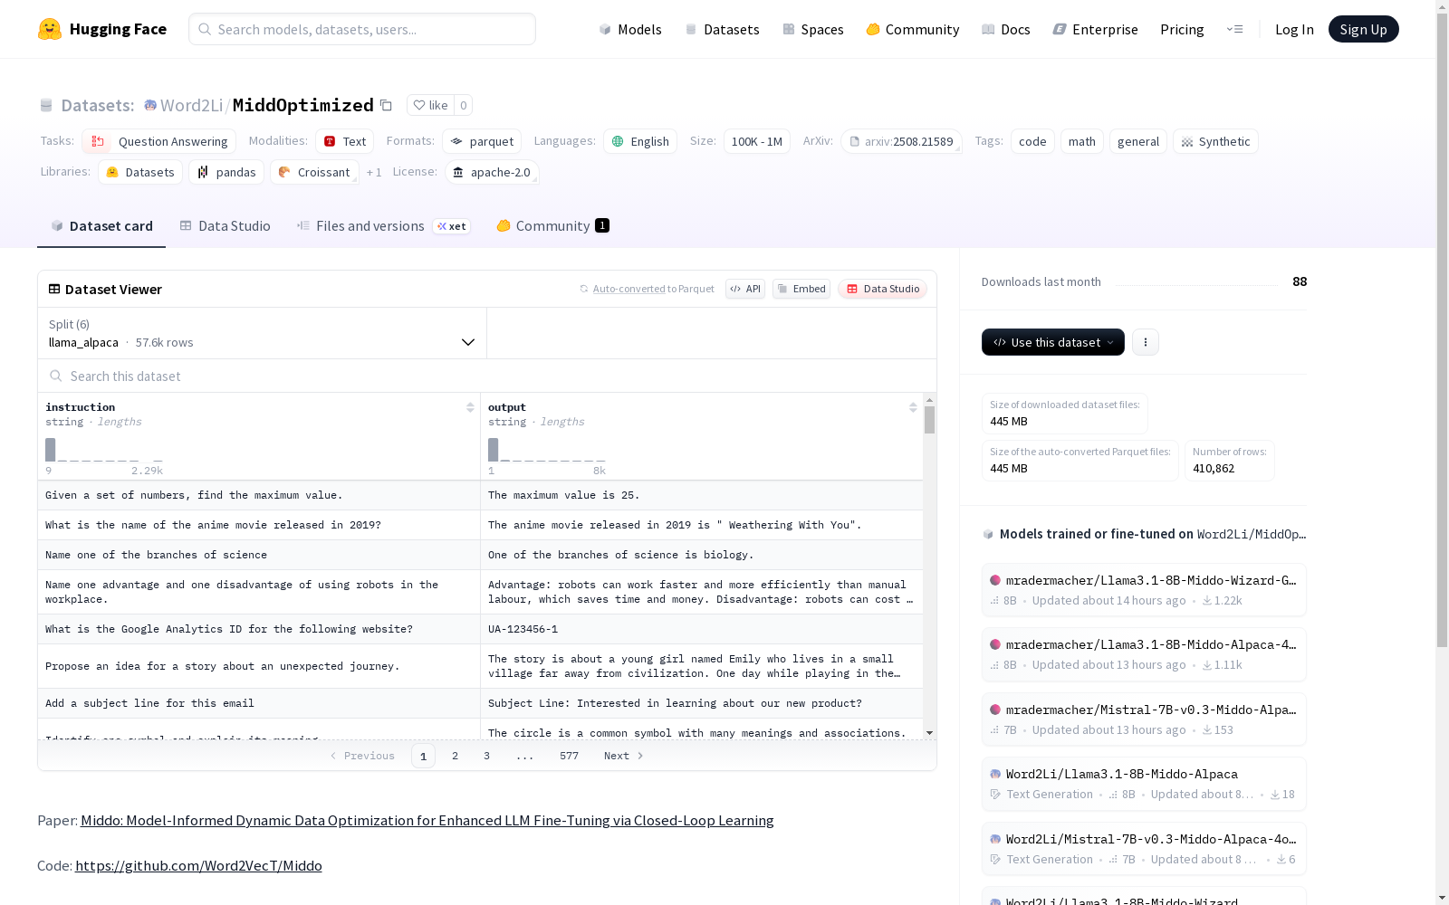Open the Dataset card tab

click(x=101, y=226)
